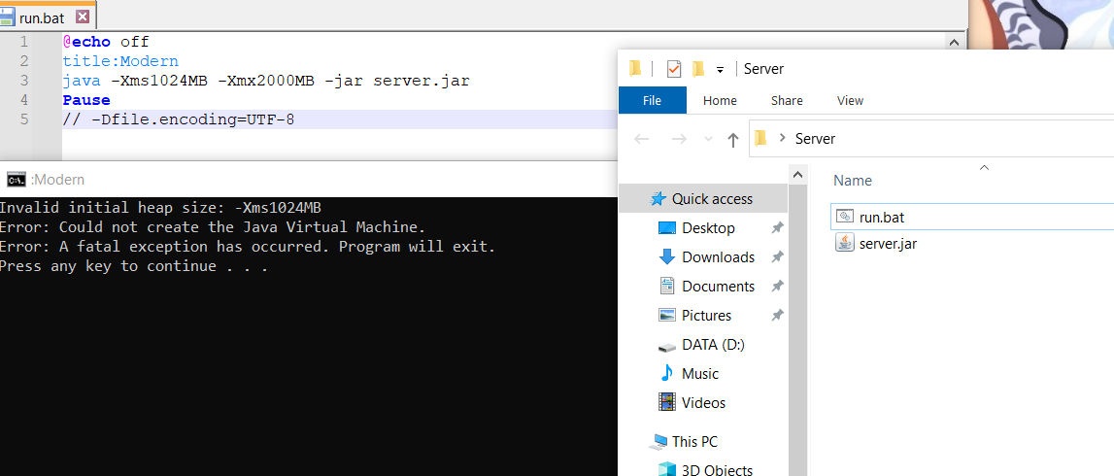Select the run.bat file in file list
This screenshot has width=1114, height=476.
coord(881,217)
